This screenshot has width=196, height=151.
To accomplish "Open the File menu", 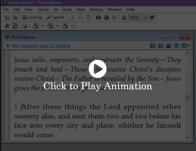I will 6,10.
